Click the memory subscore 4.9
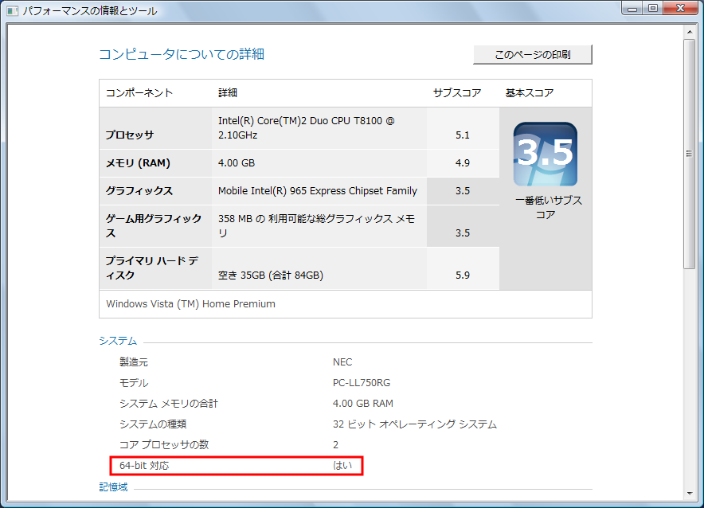 click(x=463, y=163)
